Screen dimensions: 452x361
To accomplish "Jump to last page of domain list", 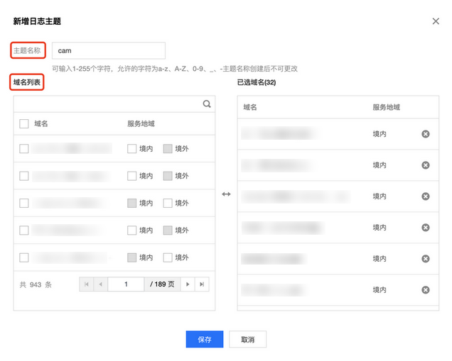I will tap(202, 284).
